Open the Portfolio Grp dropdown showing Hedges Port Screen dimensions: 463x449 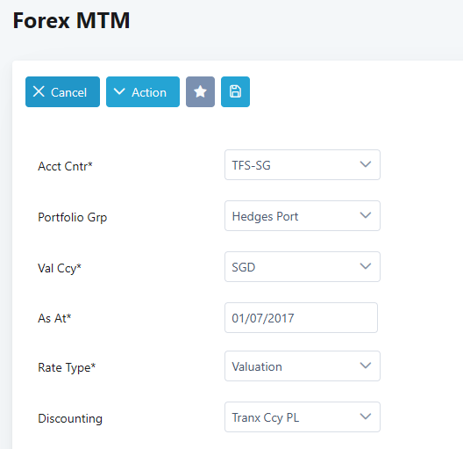(x=303, y=215)
